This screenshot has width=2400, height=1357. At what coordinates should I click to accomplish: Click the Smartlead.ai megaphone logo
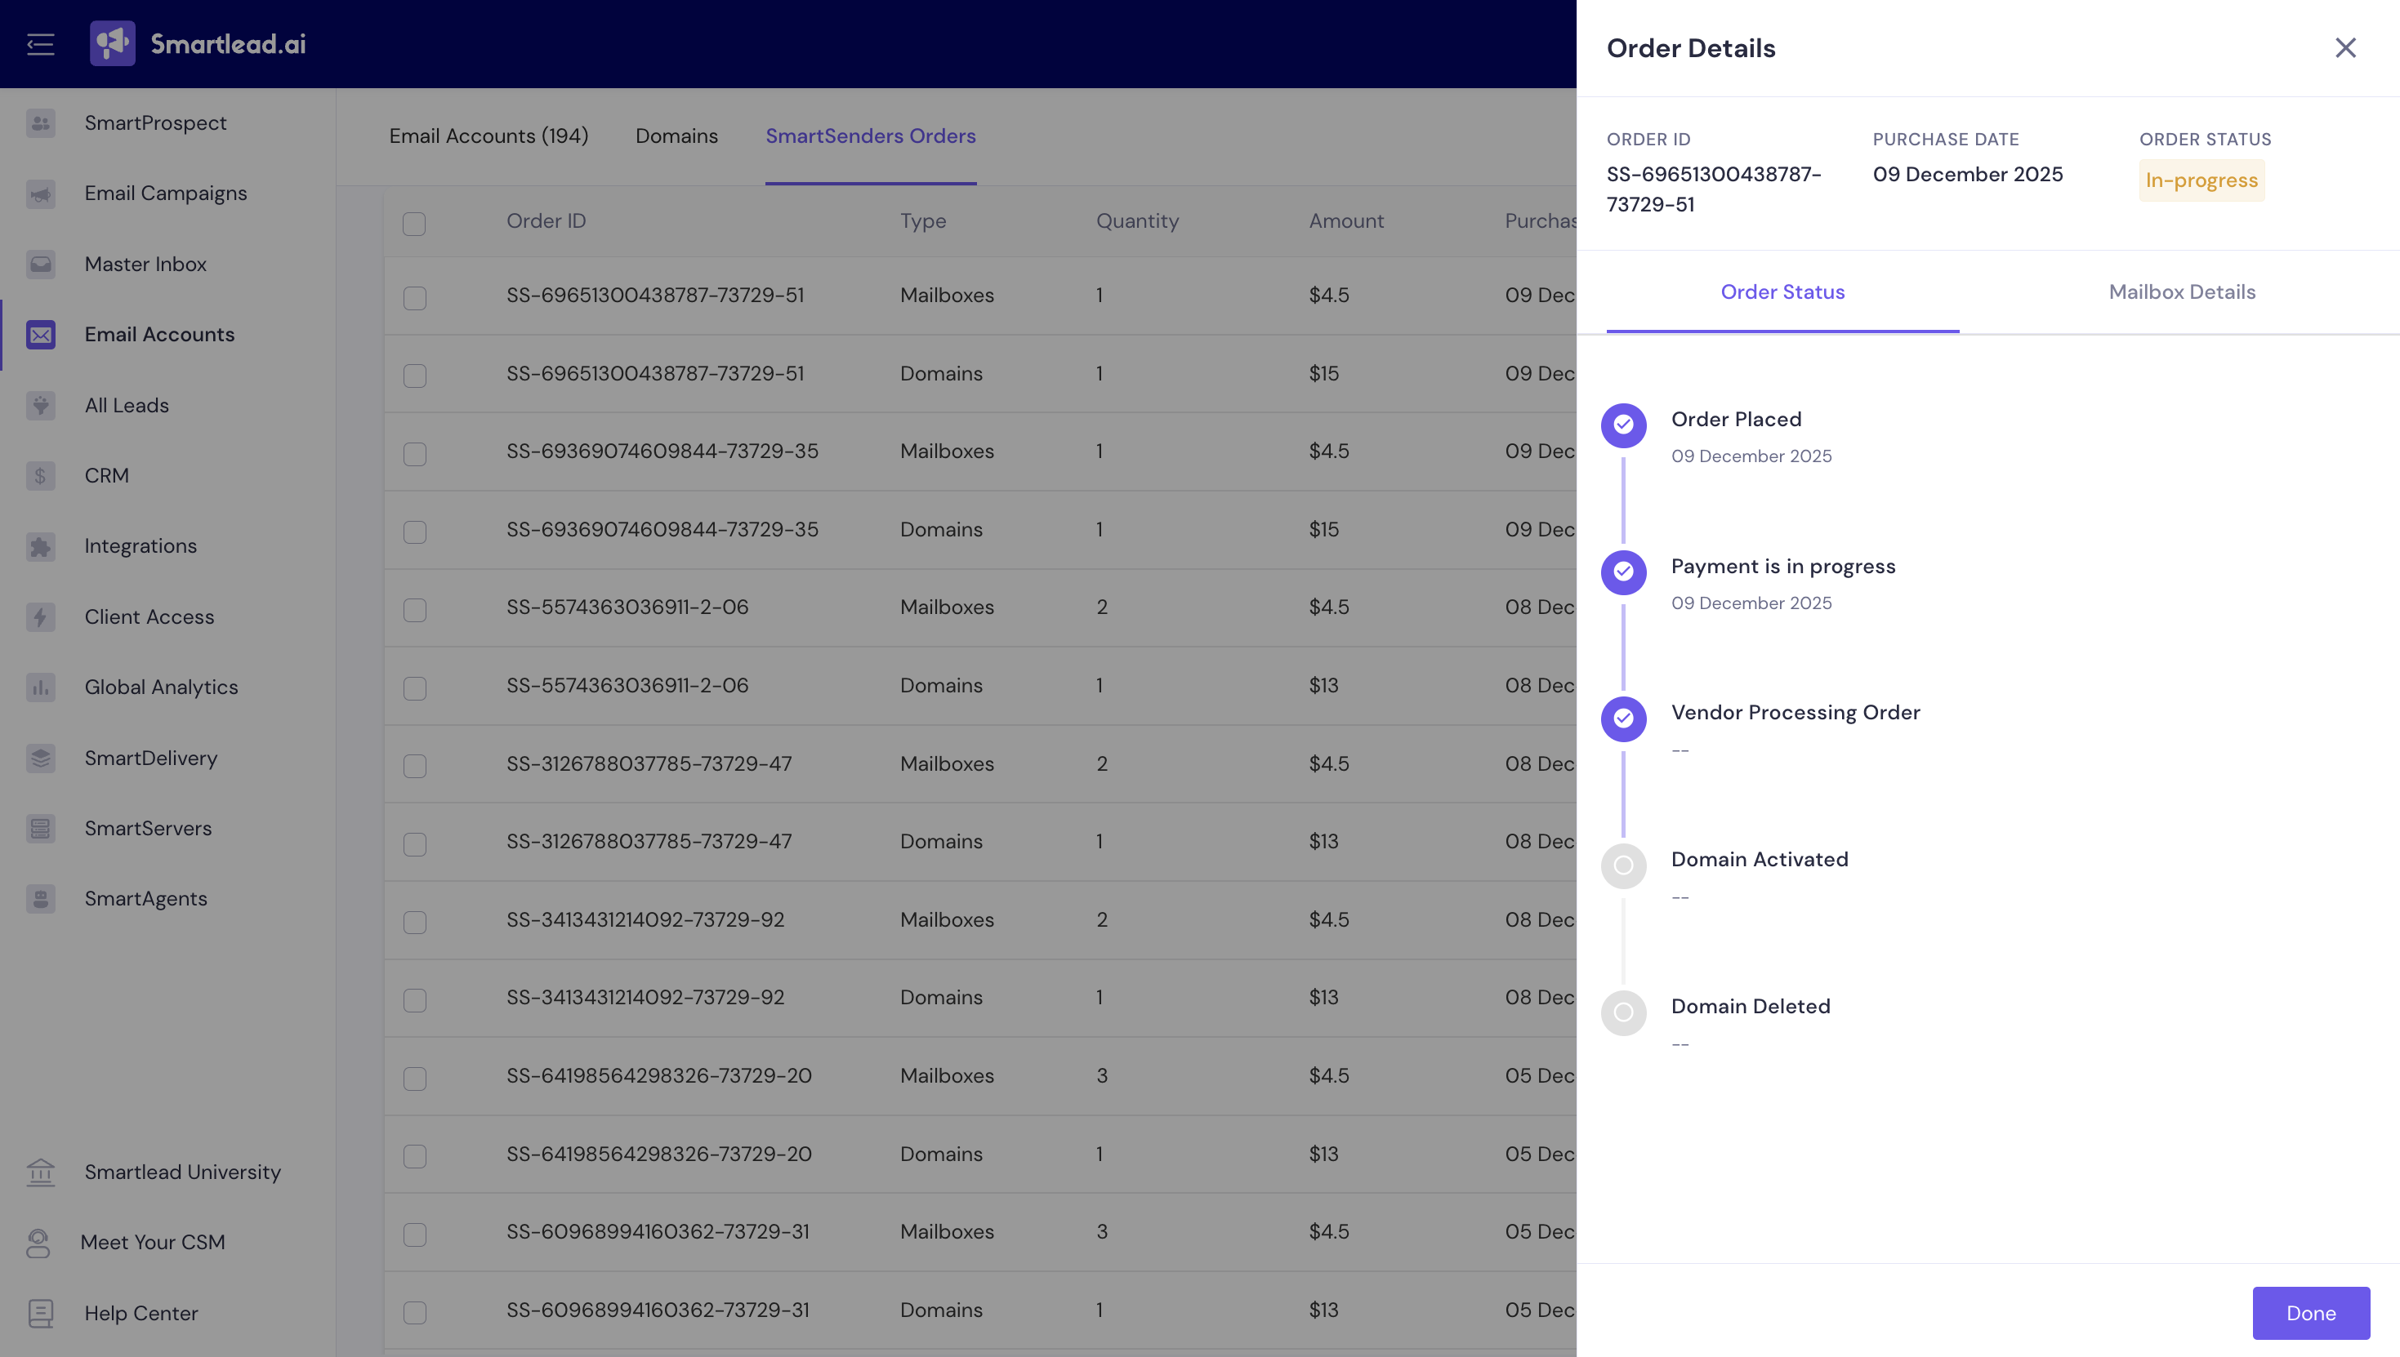[112, 44]
